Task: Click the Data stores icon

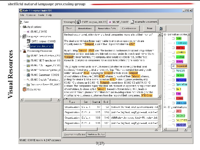Action: tap(24, 89)
